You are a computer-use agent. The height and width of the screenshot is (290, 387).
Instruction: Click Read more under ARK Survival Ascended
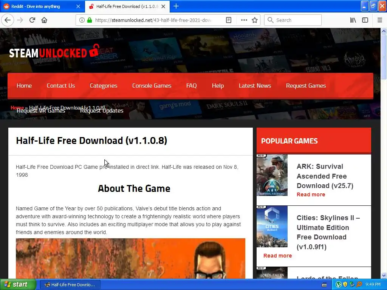[x=311, y=194]
